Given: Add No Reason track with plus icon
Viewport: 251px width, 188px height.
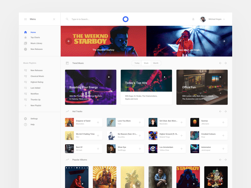Looking at the screenshot, I should (140, 136).
